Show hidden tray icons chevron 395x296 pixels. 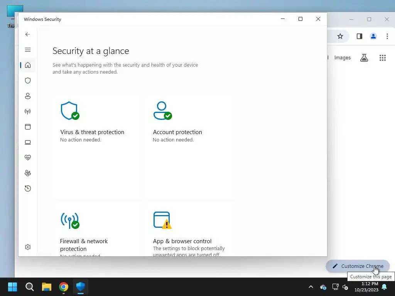(311, 287)
